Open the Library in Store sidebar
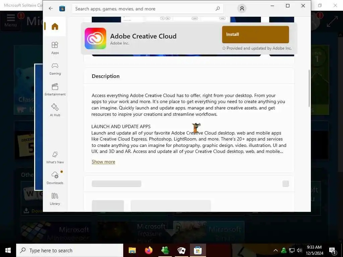 [x=55, y=199]
